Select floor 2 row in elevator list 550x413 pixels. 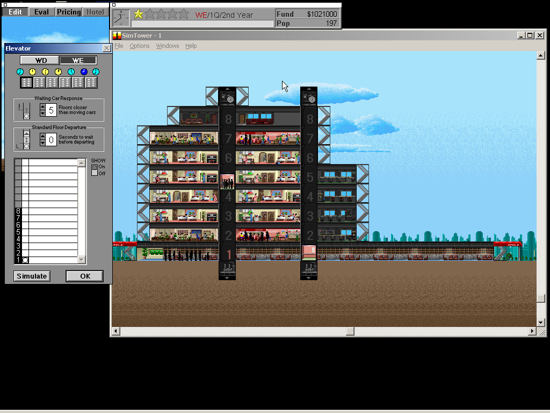[46, 253]
